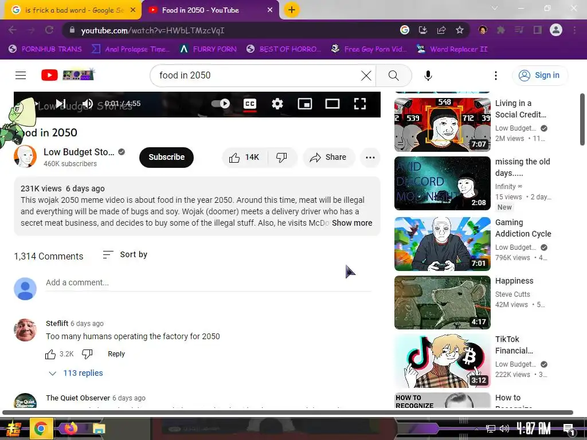The height and width of the screenshot is (440, 587).
Task: Share the video
Action: point(328,157)
